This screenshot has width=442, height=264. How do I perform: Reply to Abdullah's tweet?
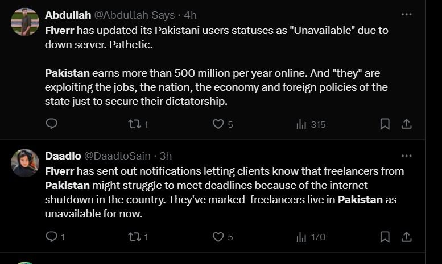51,124
